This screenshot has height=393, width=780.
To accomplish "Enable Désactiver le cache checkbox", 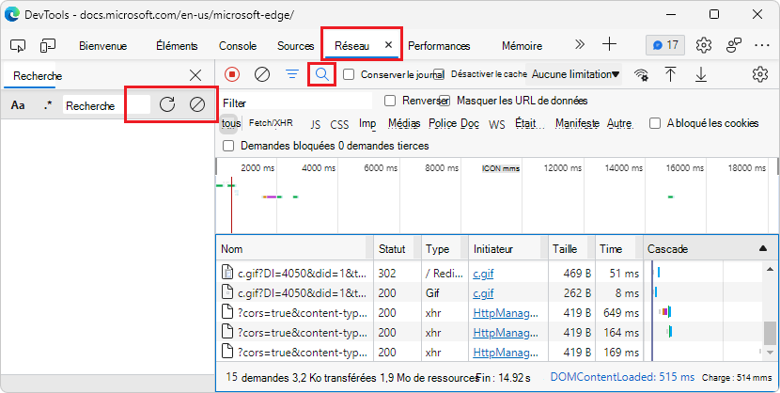I will coord(439,74).
